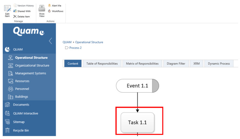Open Organizational Structure in sidebar
Image resolution: width=240 pixels, height=139 pixels.
32,65
